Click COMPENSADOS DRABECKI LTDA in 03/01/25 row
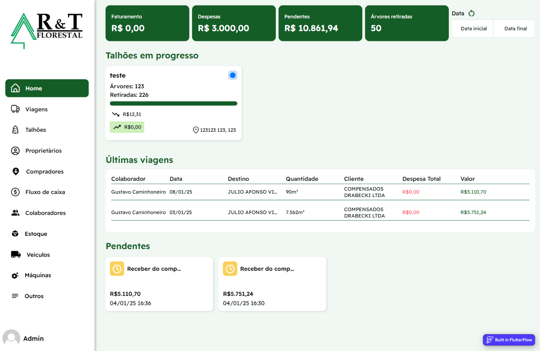 (x=364, y=212)
